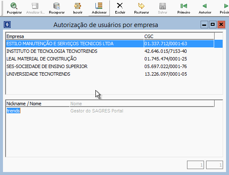
Task: Select the Recuperar database icon
Action: click(56, 6)
